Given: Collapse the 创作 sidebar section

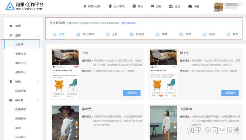Looking at the screenshot, I should tap(38, 35).
